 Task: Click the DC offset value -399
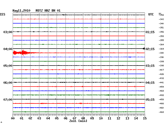pos(161,61)
